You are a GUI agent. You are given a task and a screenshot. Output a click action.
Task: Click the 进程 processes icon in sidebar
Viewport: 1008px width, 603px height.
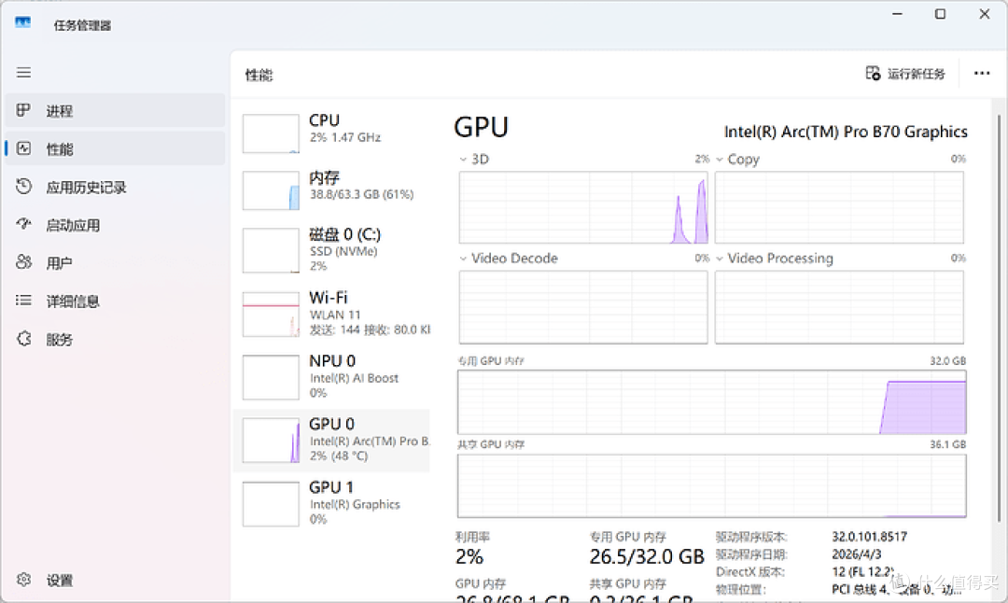click(23, 110)
